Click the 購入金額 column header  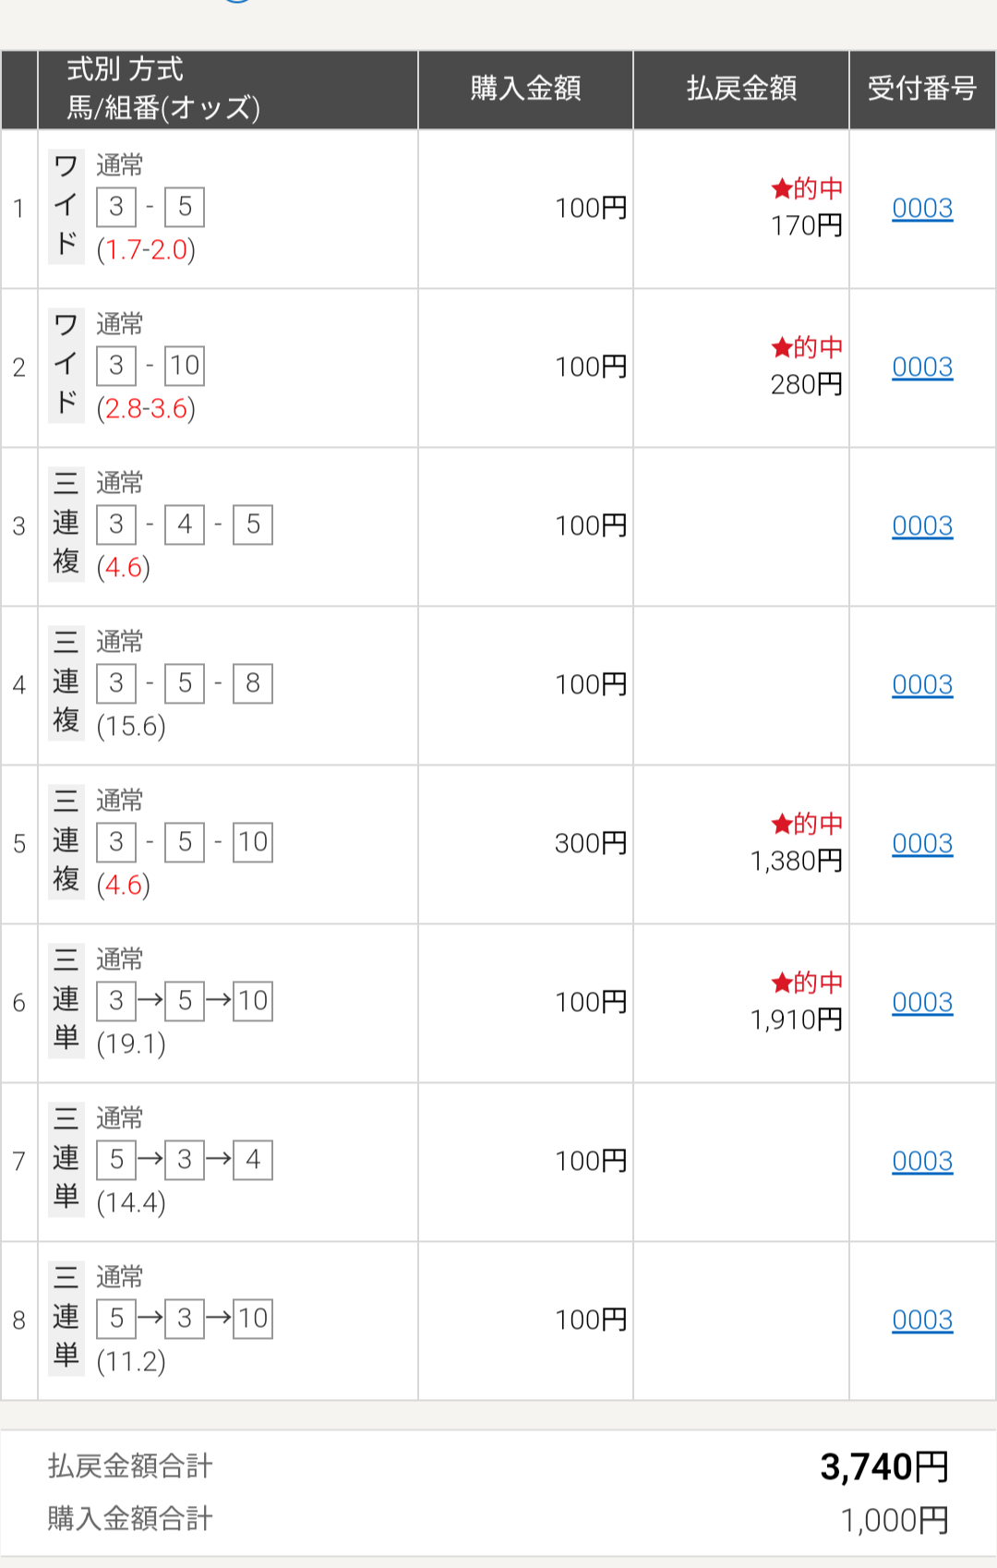[525, 89]
